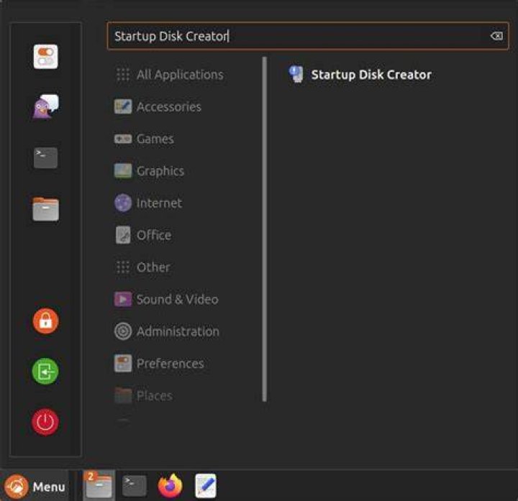Select the Places category
518x501 pixels.
pos(143,395)
